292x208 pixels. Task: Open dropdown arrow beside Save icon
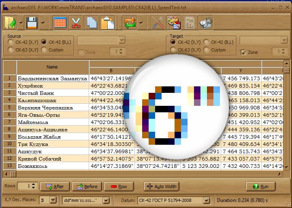(x=43, y=23)
